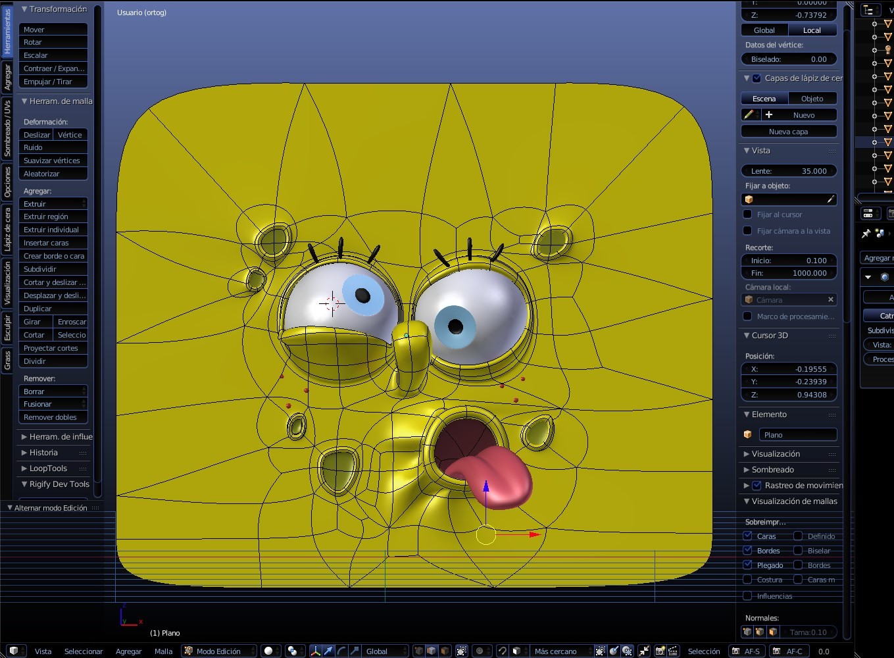Toggle Rastreo de movimiento checkbox
This screenshot has width=894, height=658.
pyautogui.click(x=757, y=485)
